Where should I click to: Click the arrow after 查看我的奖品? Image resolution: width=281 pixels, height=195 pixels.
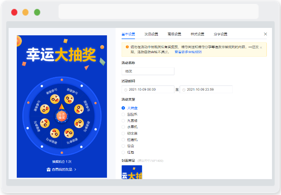(75, 169)
